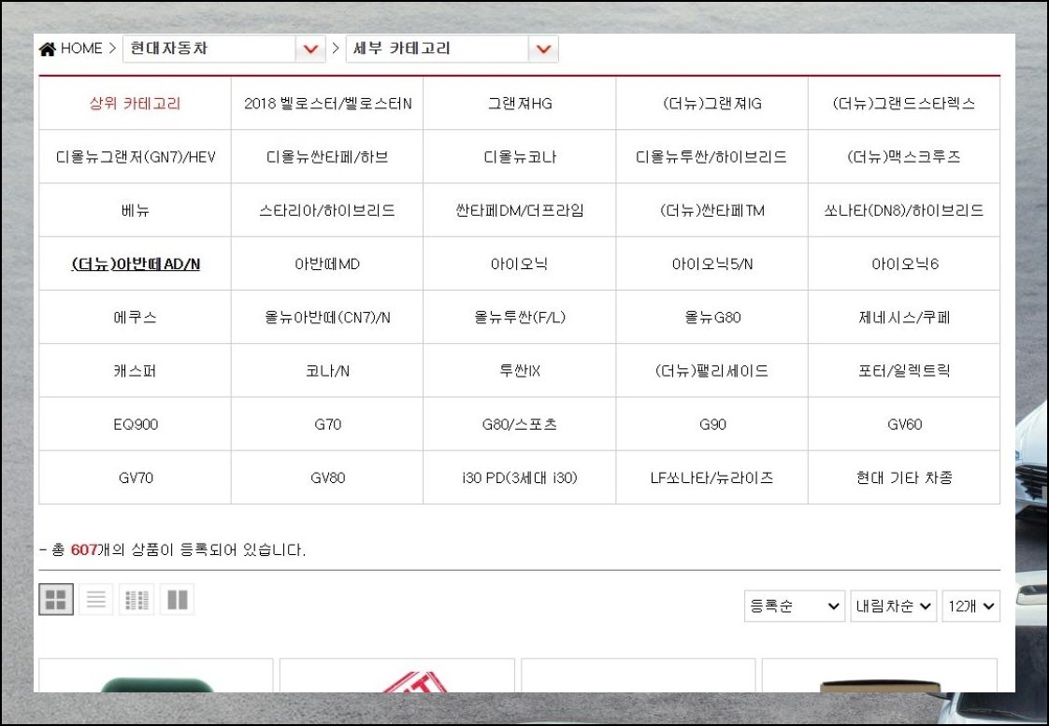Select GV60 category

coord(904,424)
